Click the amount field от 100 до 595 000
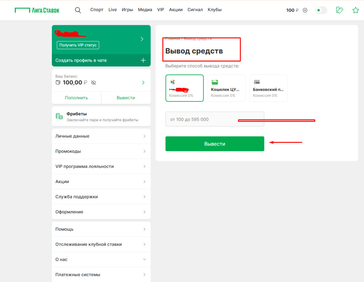Image resolution: width=364 pixels, height=282 pixels. coord(215,119)
